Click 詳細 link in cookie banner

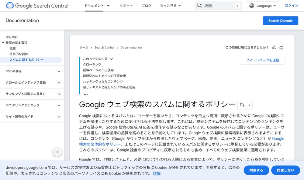[157, 173]
